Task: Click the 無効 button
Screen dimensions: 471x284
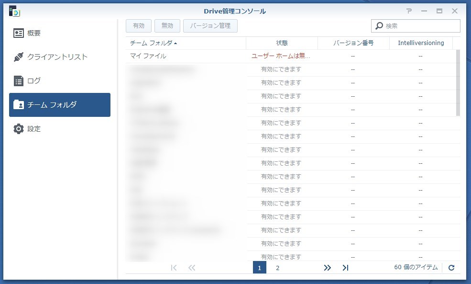Action: point(167,26)
